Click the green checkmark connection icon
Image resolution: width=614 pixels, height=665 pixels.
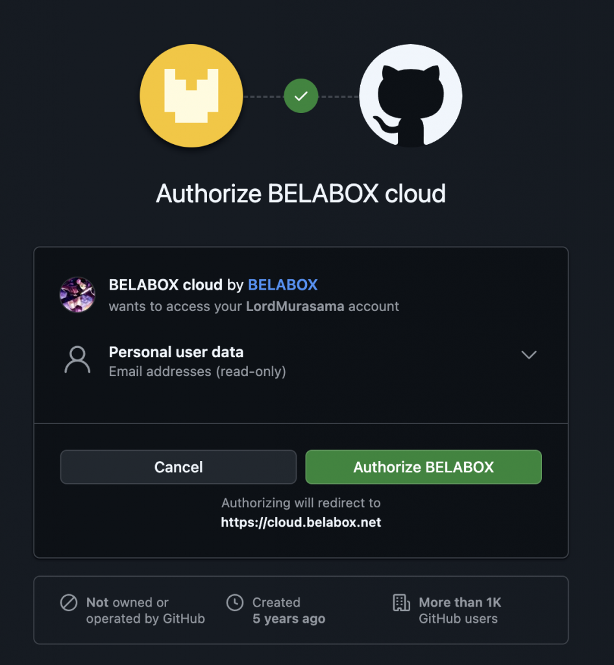point(301,96)
